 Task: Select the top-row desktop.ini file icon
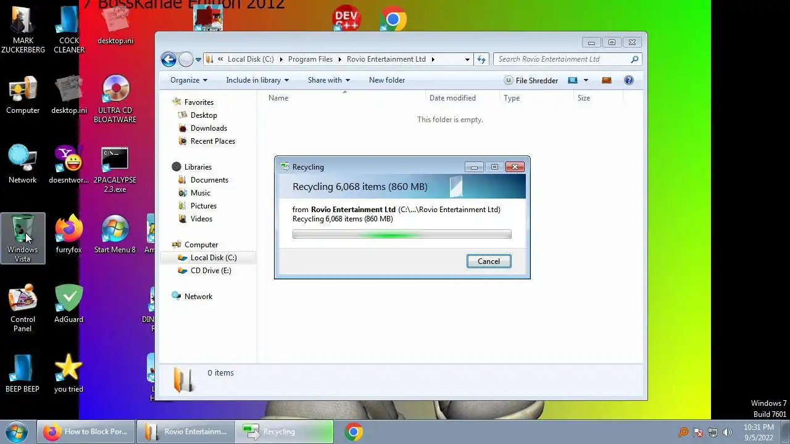[x=115, y=26]
